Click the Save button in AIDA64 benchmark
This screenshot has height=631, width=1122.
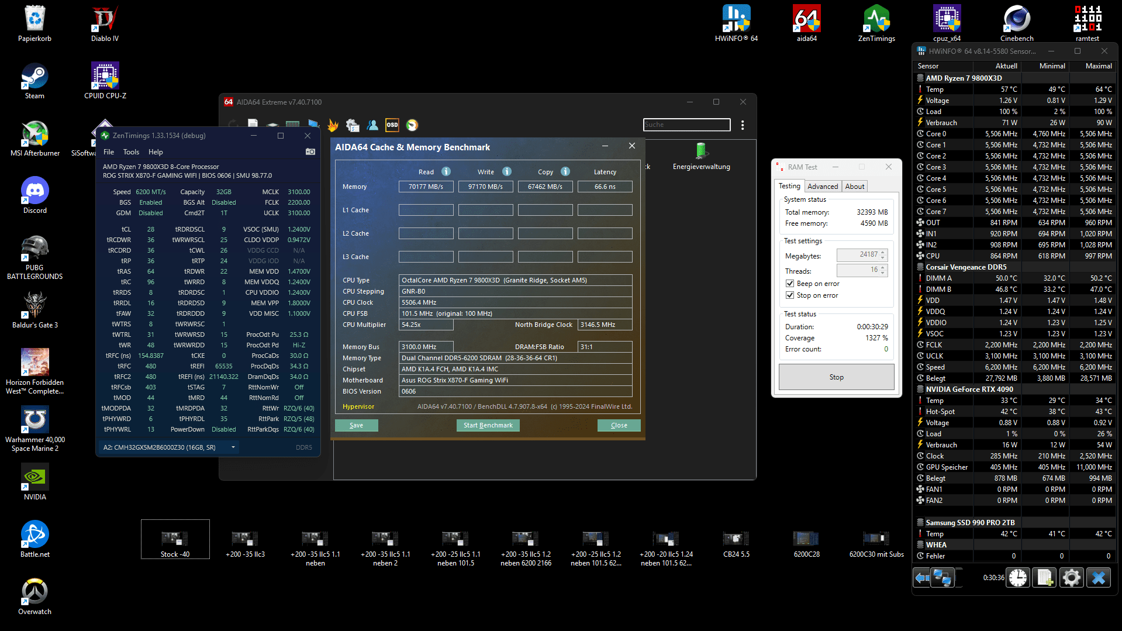tap(356, 425)
